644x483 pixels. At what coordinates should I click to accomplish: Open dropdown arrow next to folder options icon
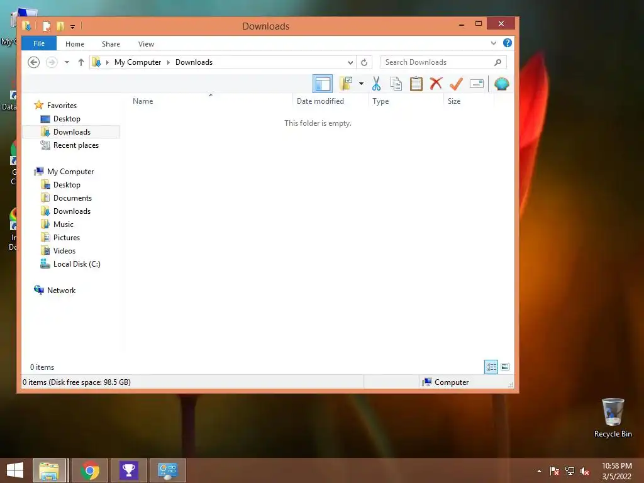click(361, 84)
